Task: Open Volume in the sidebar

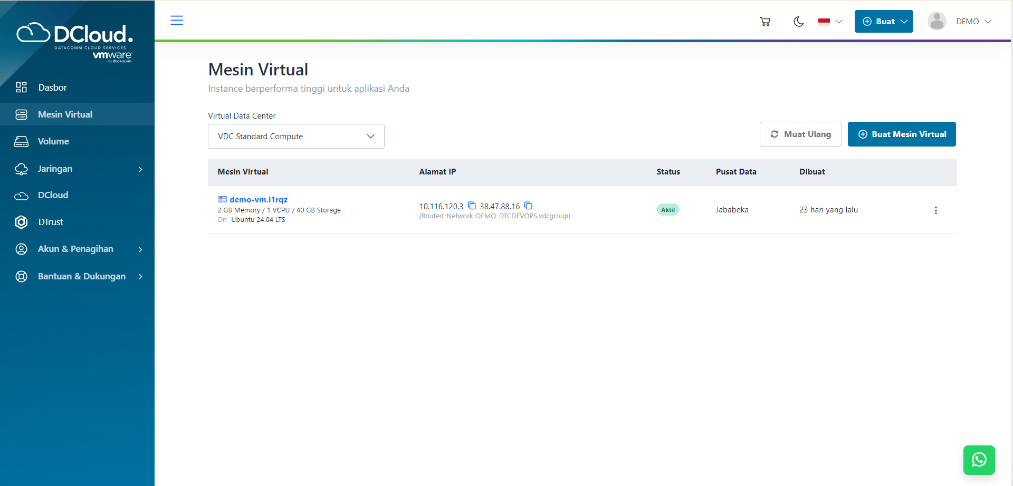Action: [53, 141]
